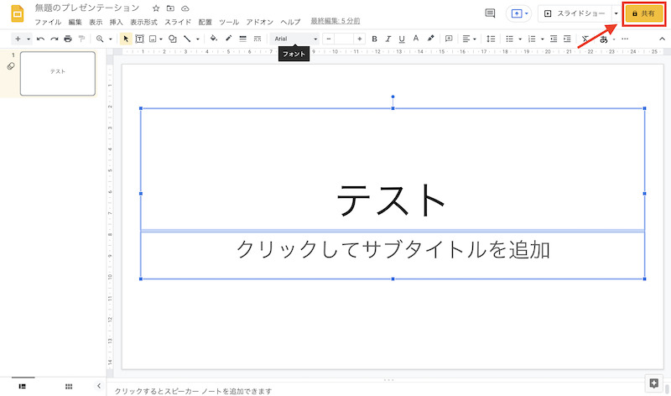Open the bulleted list options arrow

[x=520, y=39]
